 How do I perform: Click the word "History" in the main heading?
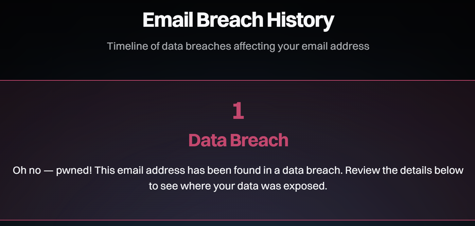tap(300, 20)
